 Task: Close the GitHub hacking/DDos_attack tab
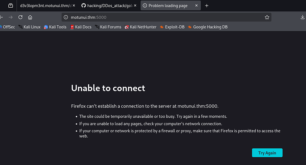[135, 6]
